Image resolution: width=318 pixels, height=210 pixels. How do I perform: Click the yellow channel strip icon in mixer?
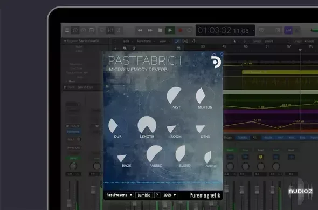[x=261, y=157]
